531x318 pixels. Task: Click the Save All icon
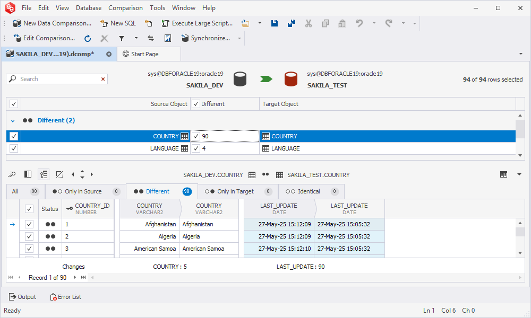coord(291,23)
